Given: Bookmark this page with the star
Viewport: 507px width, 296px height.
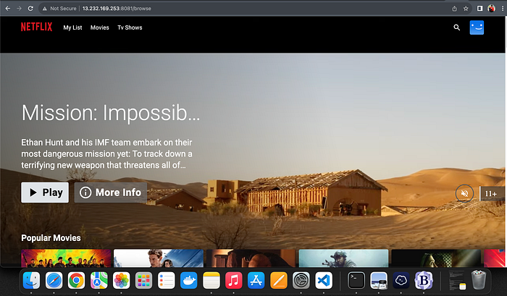Looking at the screenshot, I should (466, 9).
